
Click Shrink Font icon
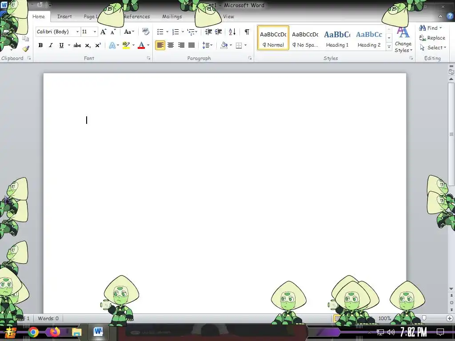[113, 32]
